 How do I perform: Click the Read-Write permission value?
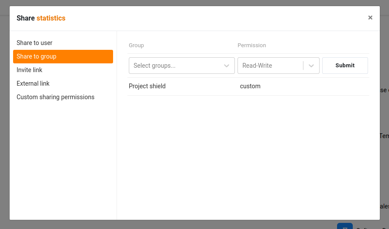click(x=257, y=66)
